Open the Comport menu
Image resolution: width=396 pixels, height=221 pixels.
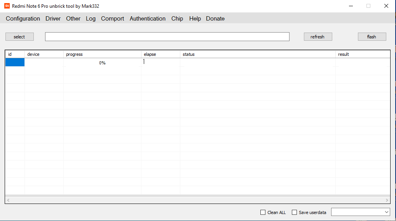[113, 19]
